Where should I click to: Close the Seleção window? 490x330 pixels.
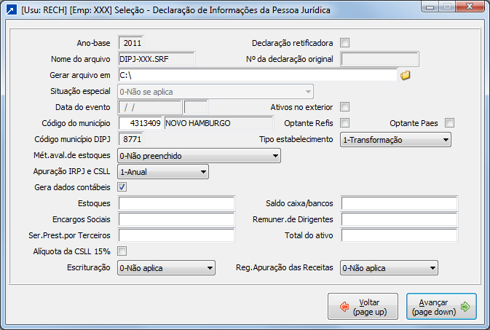470,7
